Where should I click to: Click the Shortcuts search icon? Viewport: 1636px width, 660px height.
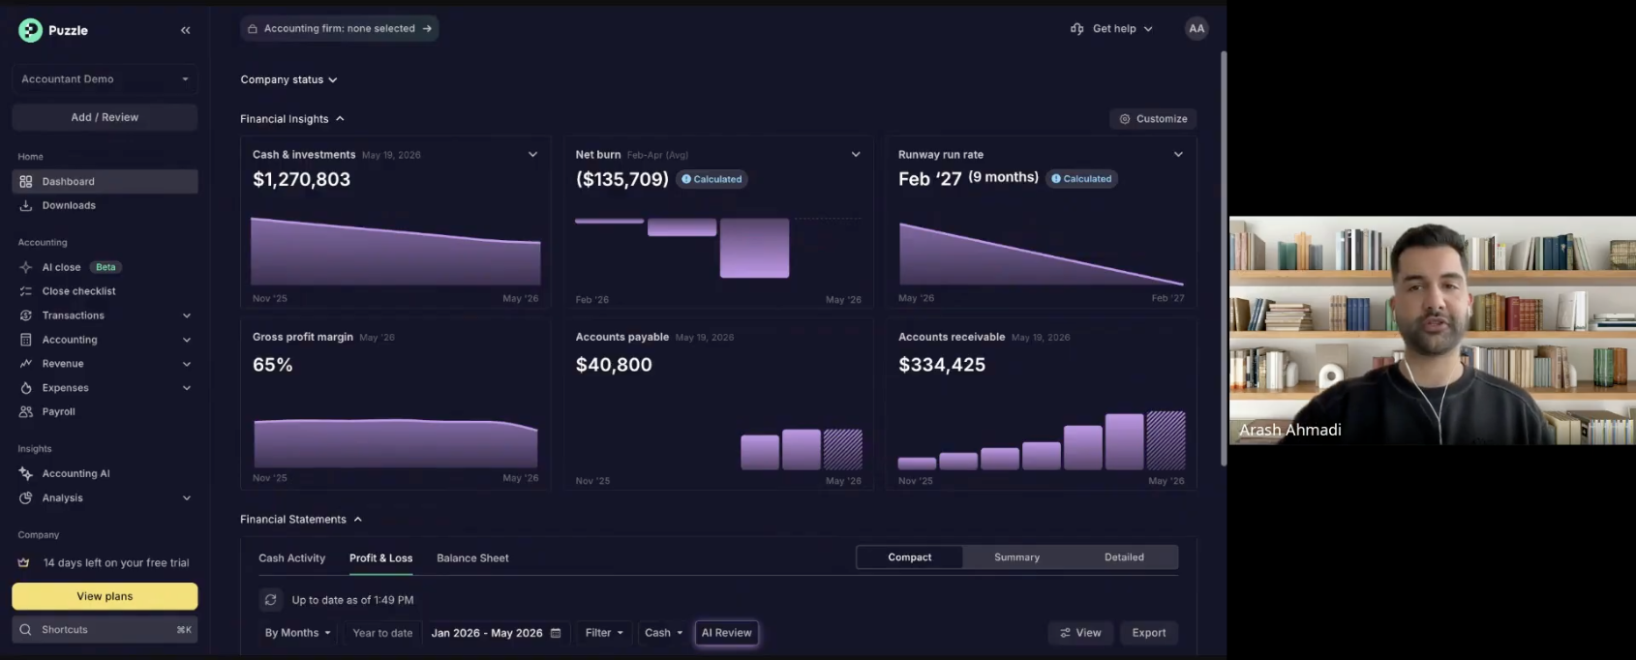click(x=25, y=629)
